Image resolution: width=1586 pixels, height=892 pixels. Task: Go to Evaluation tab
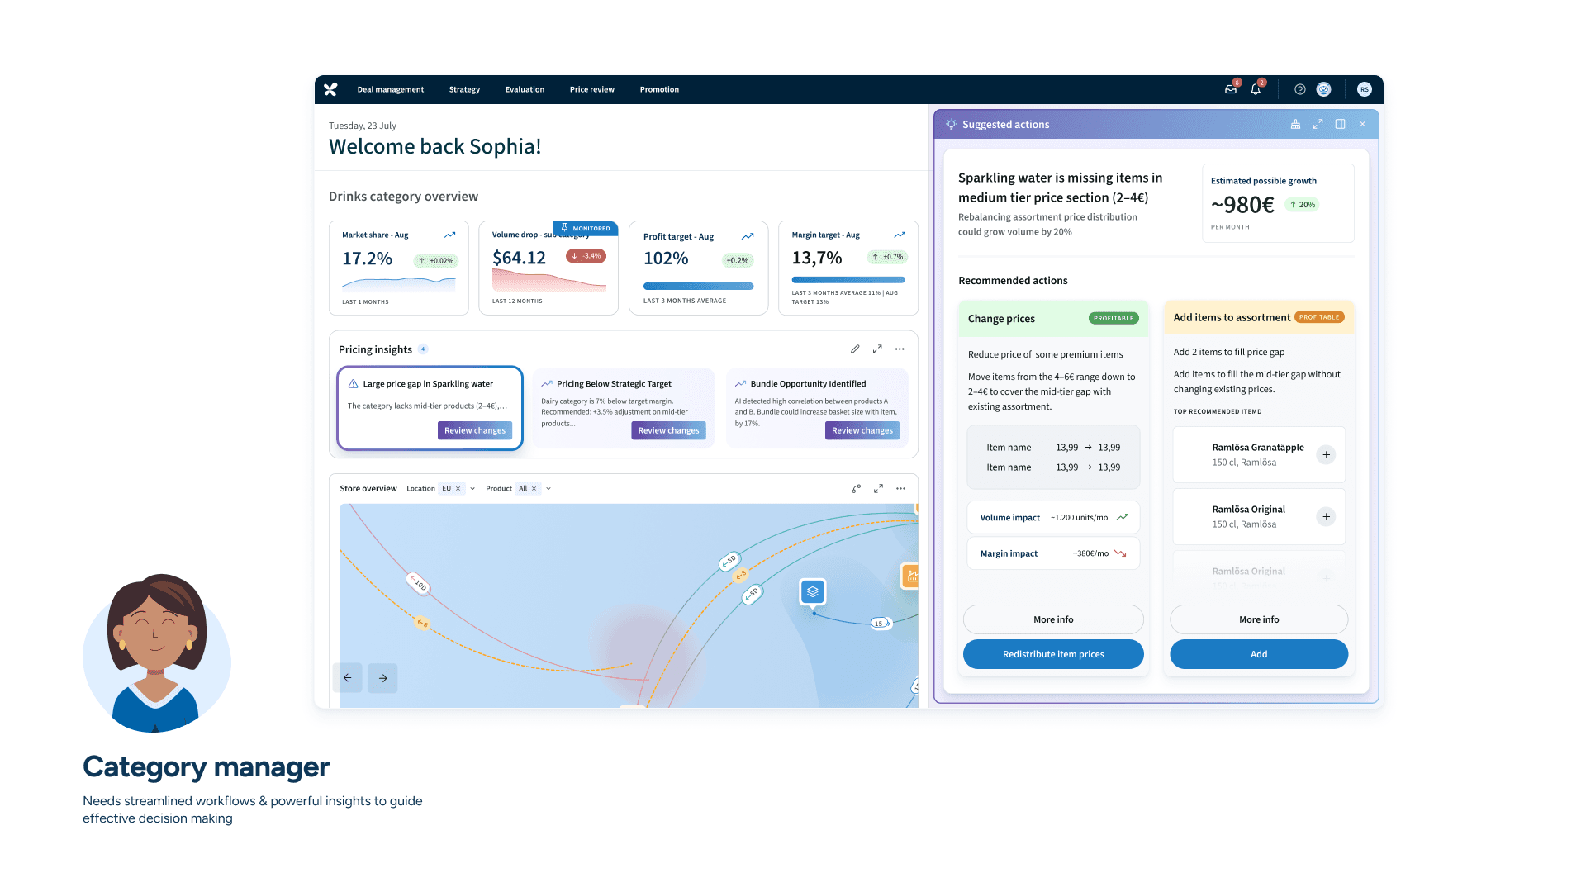click(x=525, y=89)
